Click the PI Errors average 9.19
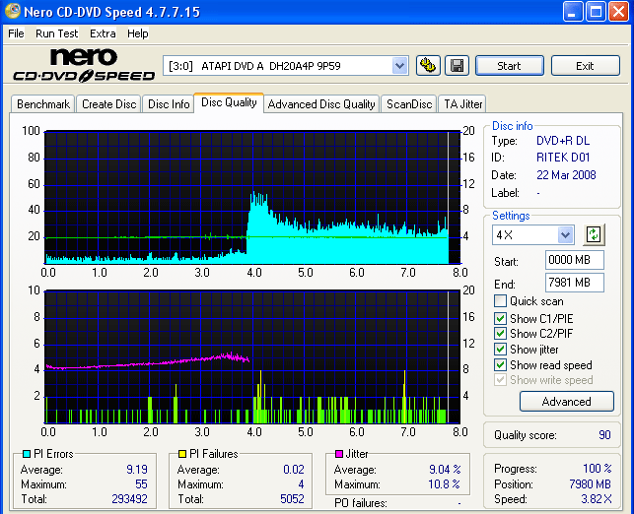634x514 pixels. [x=137, y=469]
